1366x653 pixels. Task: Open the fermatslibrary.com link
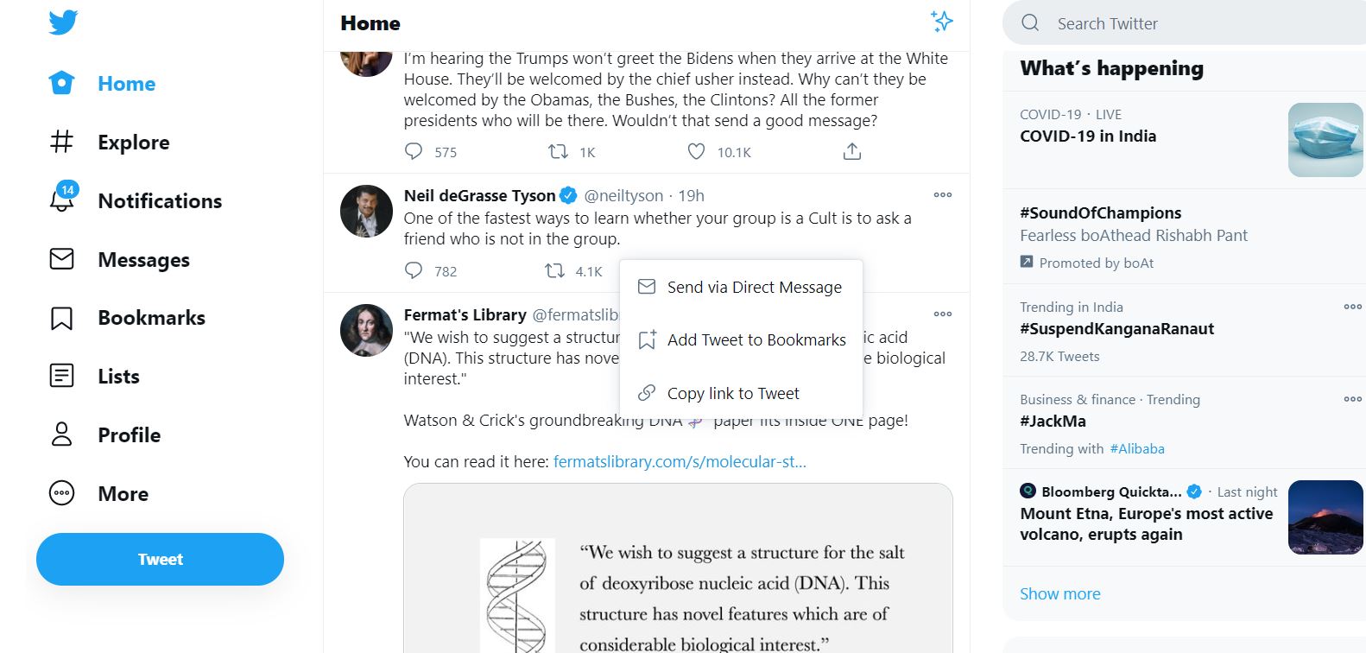(680, 462)
